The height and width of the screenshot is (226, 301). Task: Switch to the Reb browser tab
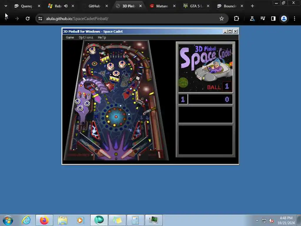pyautogui.click(x=58, y=6)
